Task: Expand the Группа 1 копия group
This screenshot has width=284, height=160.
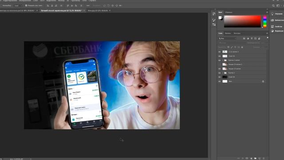Action: 223,60
